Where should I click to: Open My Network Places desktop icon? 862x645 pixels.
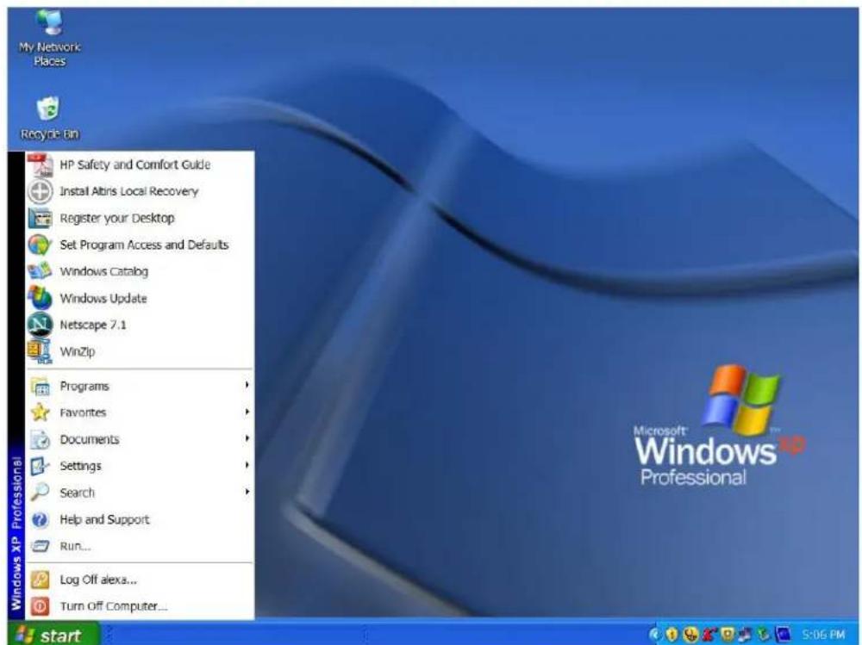pos(49,39)
